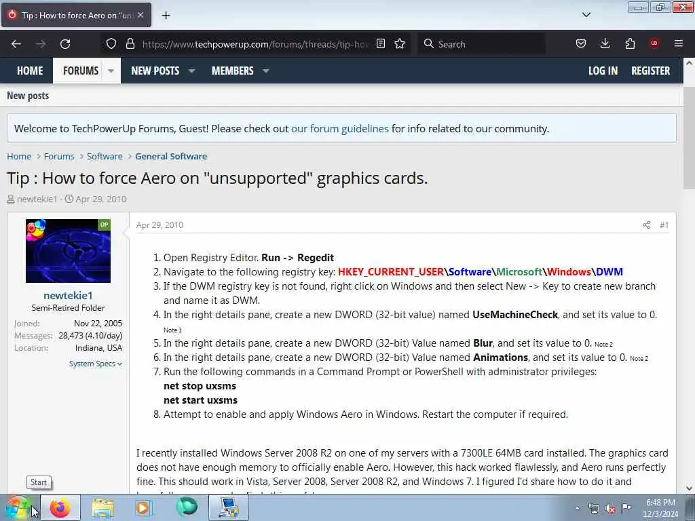Go to Software breadcrumb
This screenshot has width=695, height=521.
pyautogui.click(x=105, y=157)
